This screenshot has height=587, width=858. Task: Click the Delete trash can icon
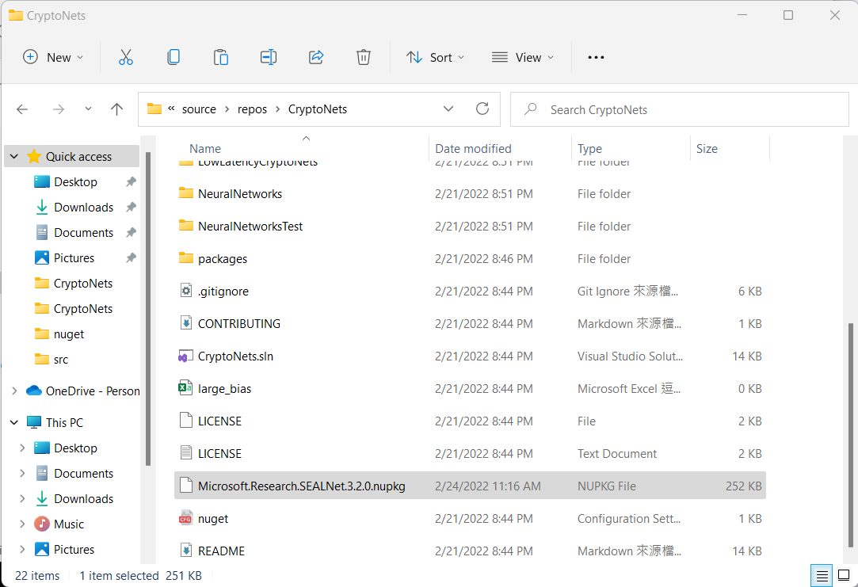click(x=364, y=57)
